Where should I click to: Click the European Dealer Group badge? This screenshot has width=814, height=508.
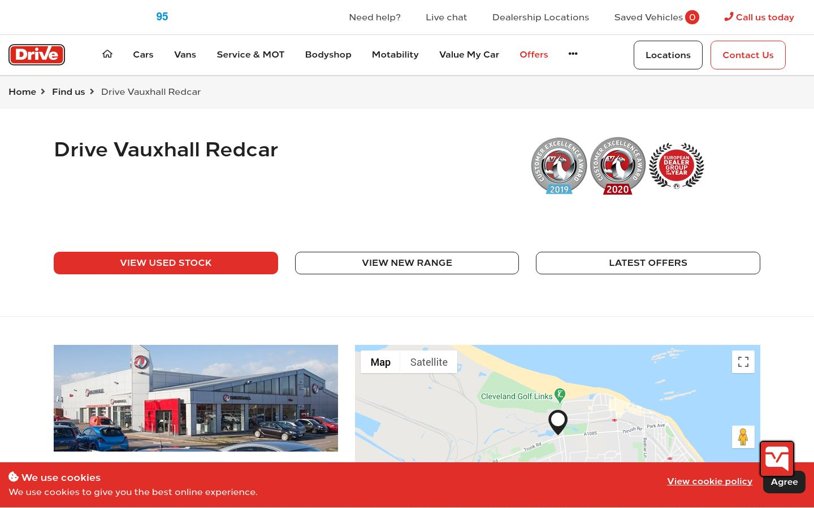point(677,166)
